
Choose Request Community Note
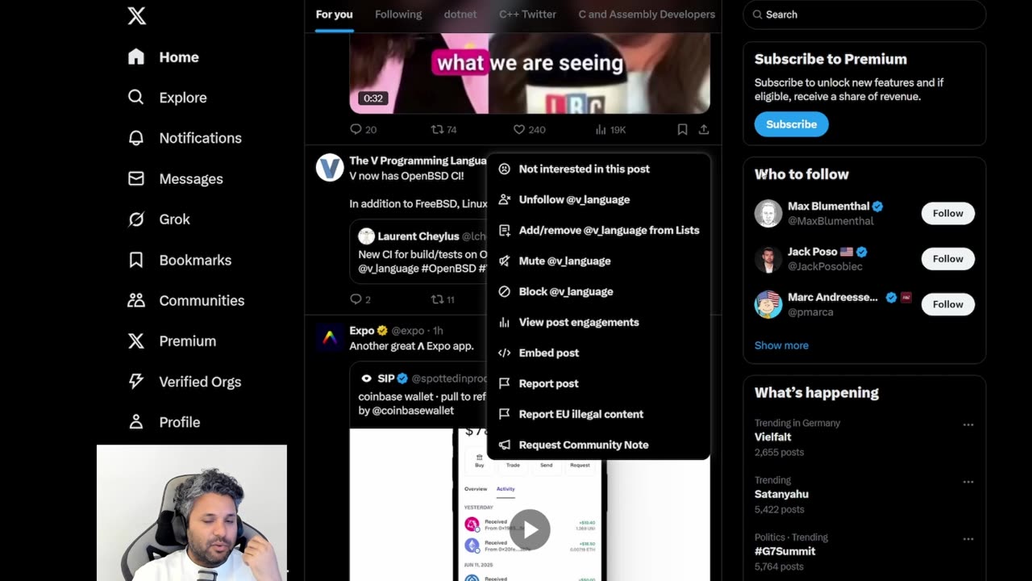click(x=598, y=445)
